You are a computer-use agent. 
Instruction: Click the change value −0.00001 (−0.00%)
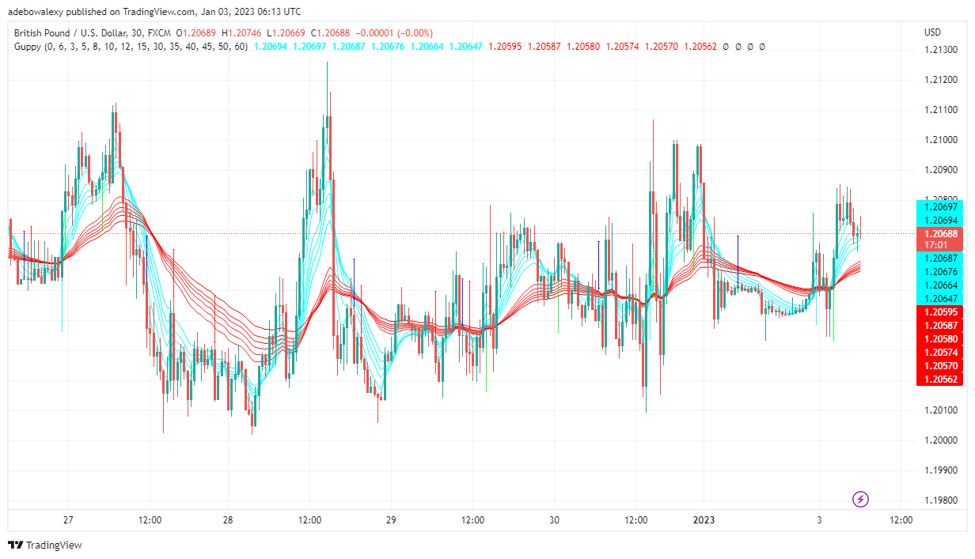click(x=394, y=32)
